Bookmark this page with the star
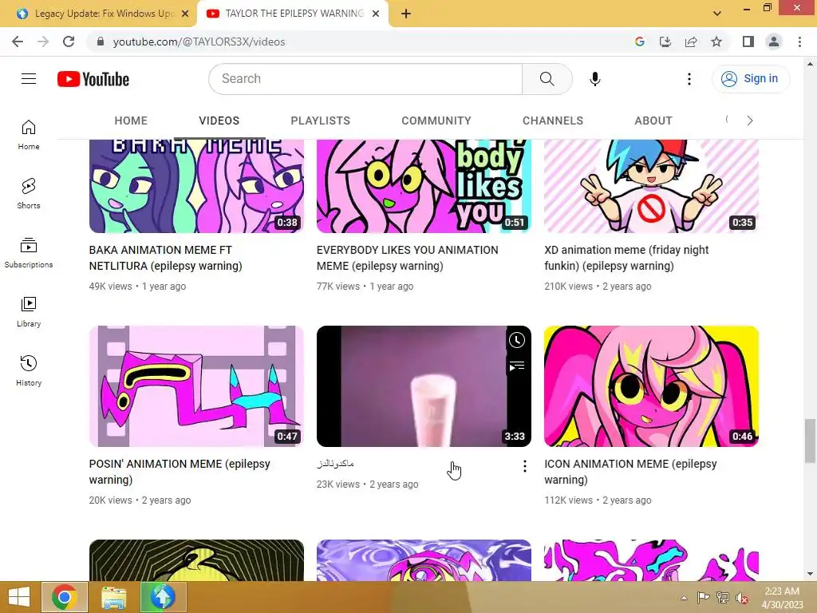 click(x=716, y=42)
